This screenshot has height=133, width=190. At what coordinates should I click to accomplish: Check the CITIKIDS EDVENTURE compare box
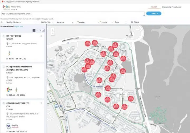pyautogui.click(x=41, y=103)
